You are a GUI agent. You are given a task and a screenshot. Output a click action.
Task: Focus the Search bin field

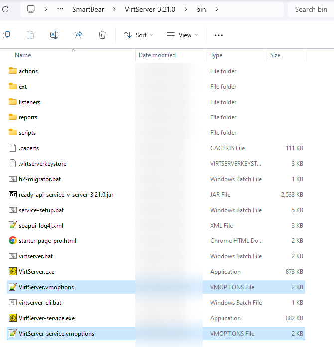point(311,9)
